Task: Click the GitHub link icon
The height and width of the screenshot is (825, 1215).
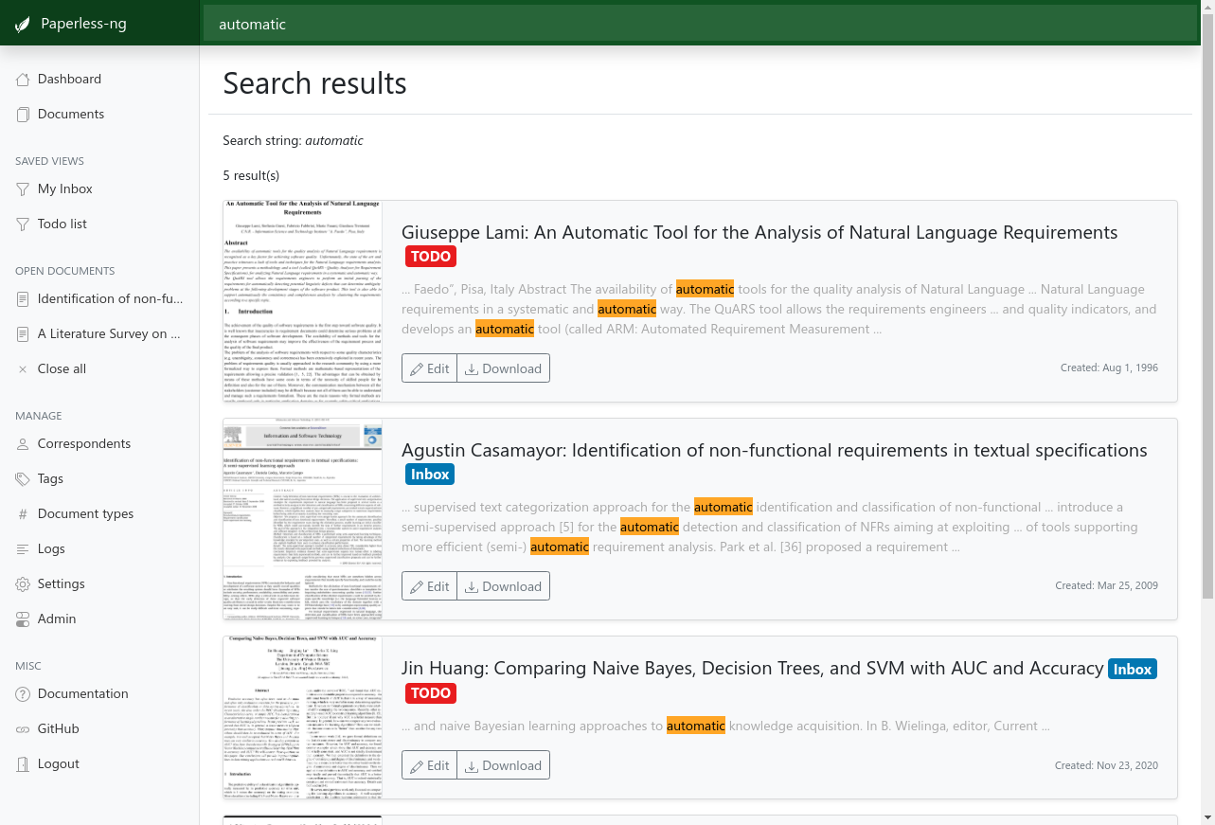Action: point(23,729)
